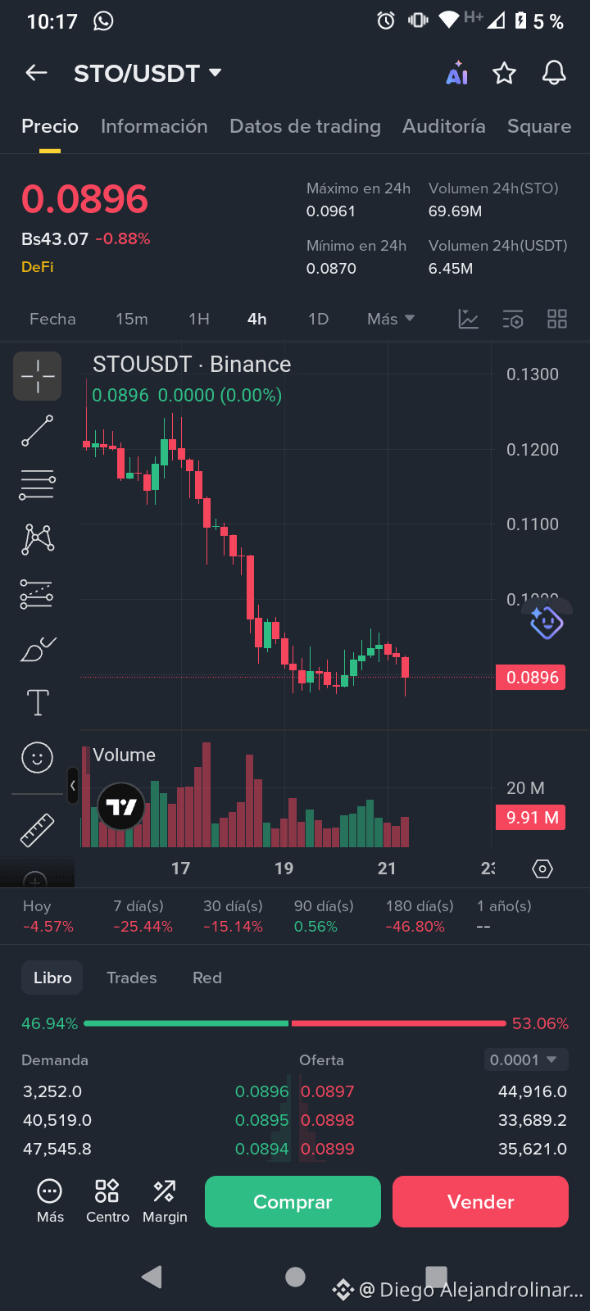Select the 15m chart interval

(x=132, y=319)
